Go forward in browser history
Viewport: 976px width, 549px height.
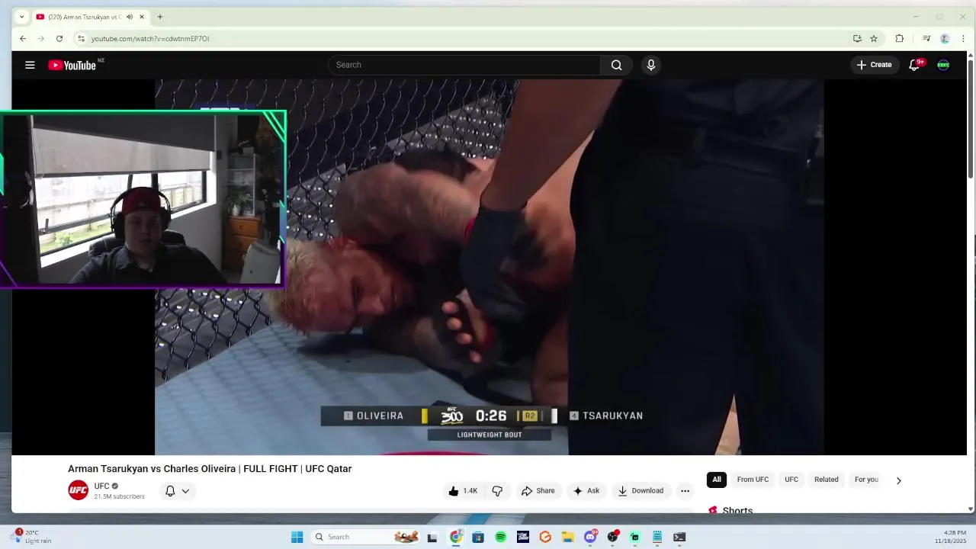click(41, 38)
